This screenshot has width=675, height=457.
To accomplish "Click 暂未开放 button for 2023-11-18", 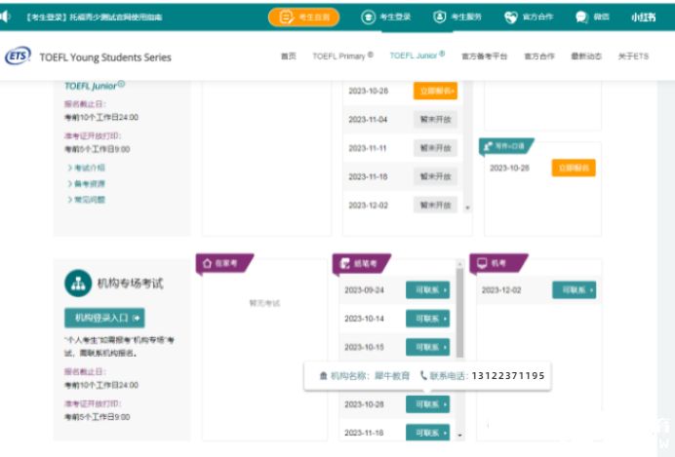I will coord(435,176).
